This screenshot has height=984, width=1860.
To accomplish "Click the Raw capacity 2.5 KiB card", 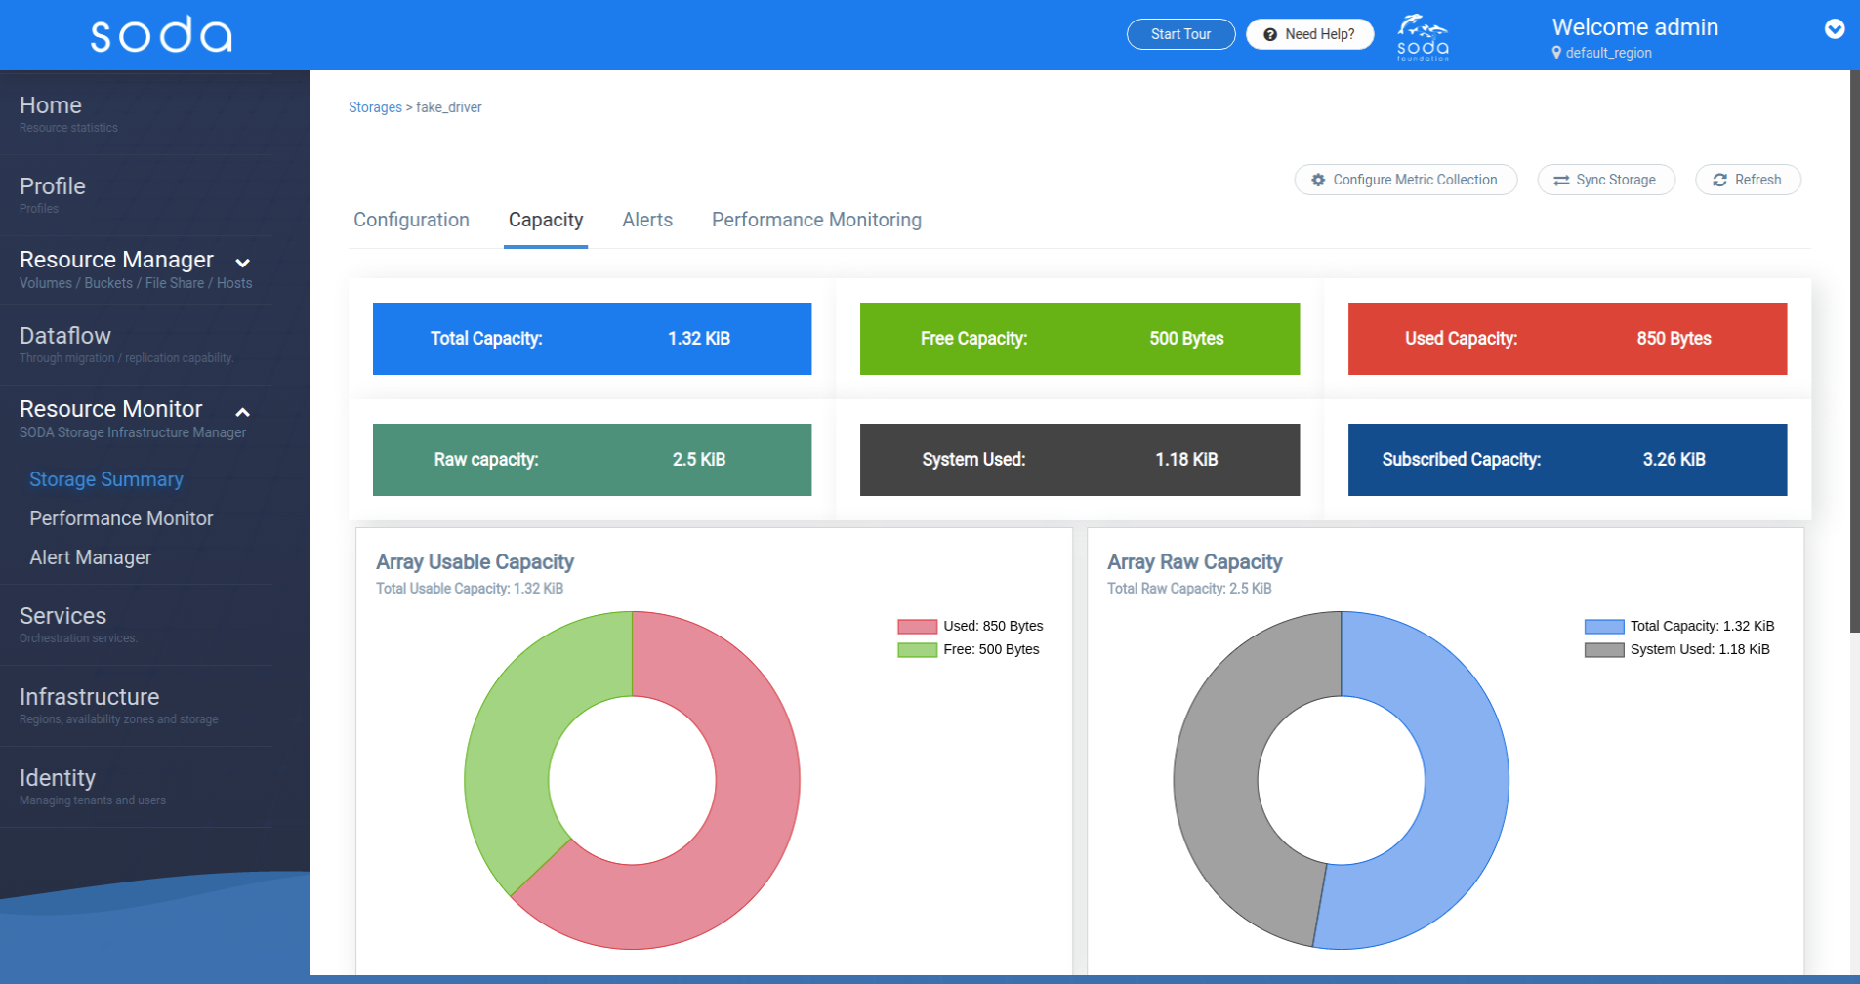I will click(592, 460).
